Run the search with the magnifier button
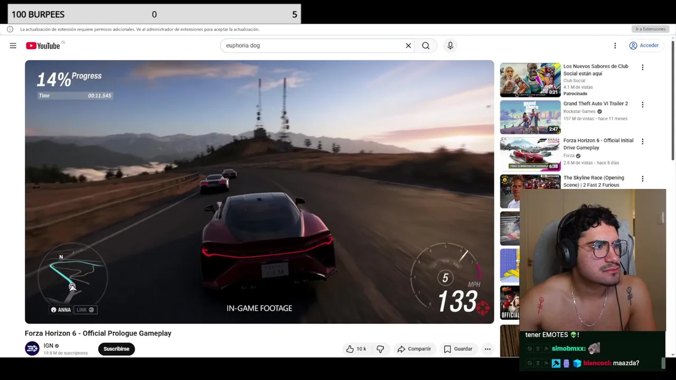This screenshot has height=380, width=676. (426, 45)
